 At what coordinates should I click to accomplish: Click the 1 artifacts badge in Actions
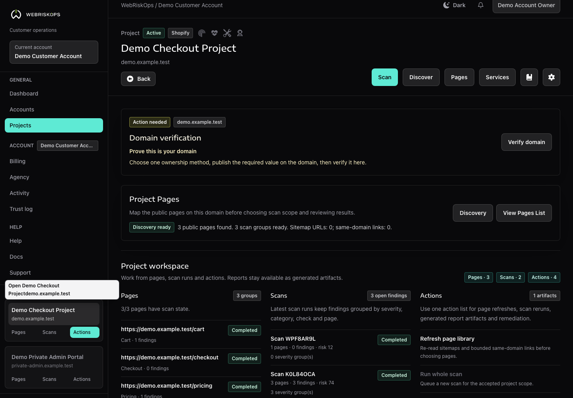(545, 296)
